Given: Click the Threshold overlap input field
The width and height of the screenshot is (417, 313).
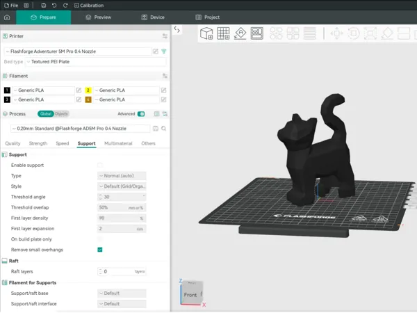Looking at the screenshot, I should click(x=122, y=208).
